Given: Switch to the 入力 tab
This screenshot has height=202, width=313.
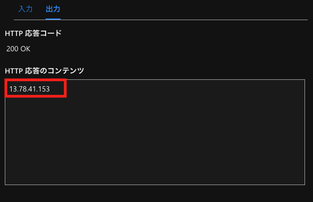Looking at the screenshot, I should tap(25, 9).
